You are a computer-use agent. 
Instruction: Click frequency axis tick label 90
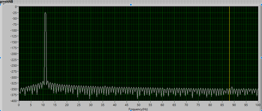pyautogui.click(x=234, y=105)
